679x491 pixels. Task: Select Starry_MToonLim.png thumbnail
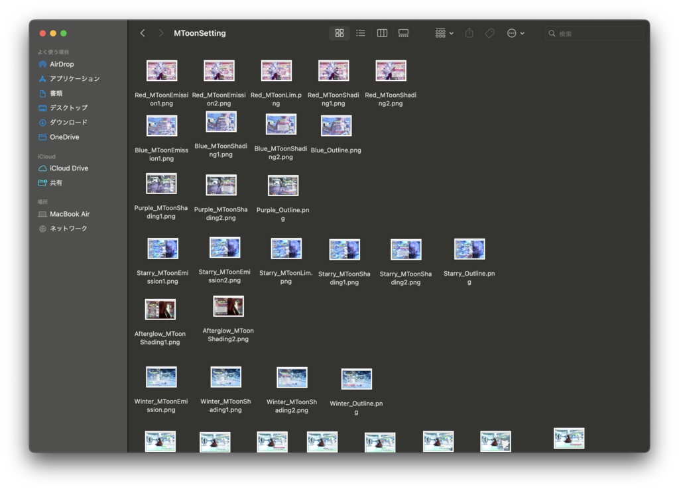286,248
